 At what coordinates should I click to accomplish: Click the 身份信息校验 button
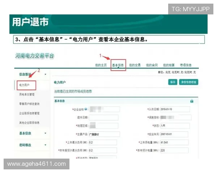(x=189, y=82)
